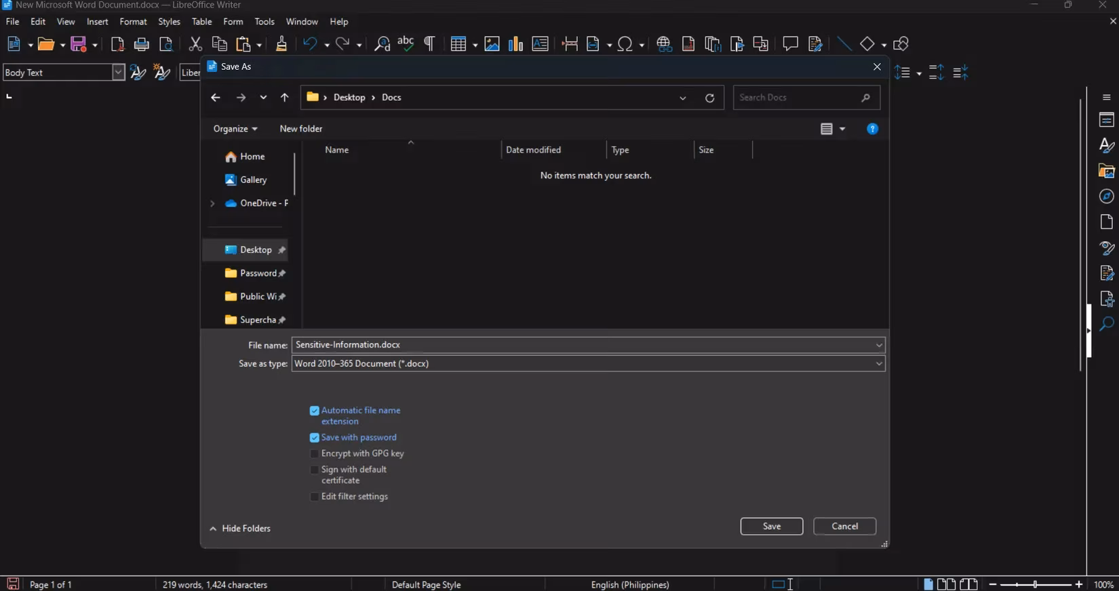Open the Tools menu
Image resolution: width=1119 pixels, height=591 pixels.
point(264,22)
